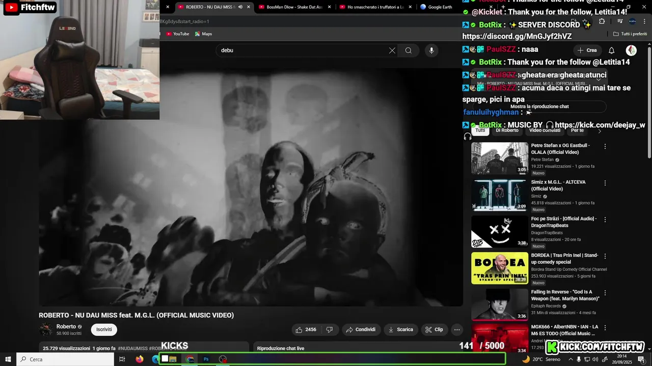This screenshot has width=652, height=366.
Task: Open more actions ellipsis below video
Action: [x=457, y=329]
